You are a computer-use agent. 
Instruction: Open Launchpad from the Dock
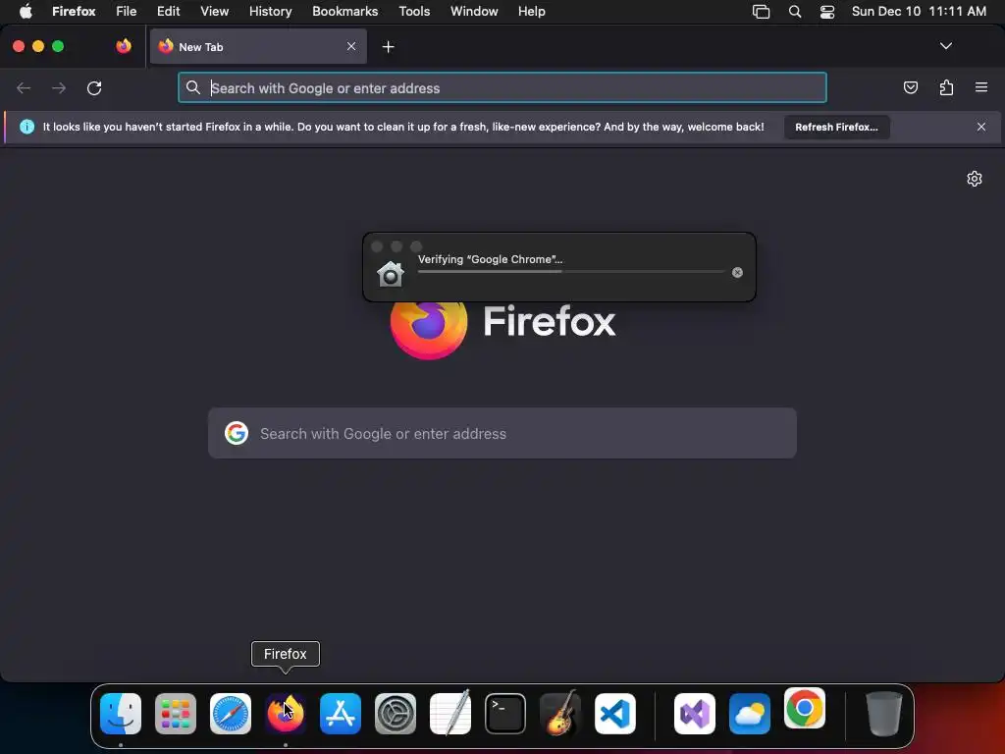click(176, 714)
